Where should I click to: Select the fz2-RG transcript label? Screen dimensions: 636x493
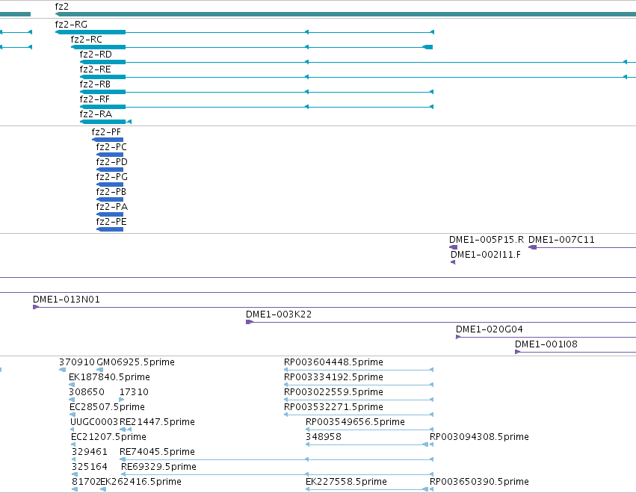(x=71, y=25)
